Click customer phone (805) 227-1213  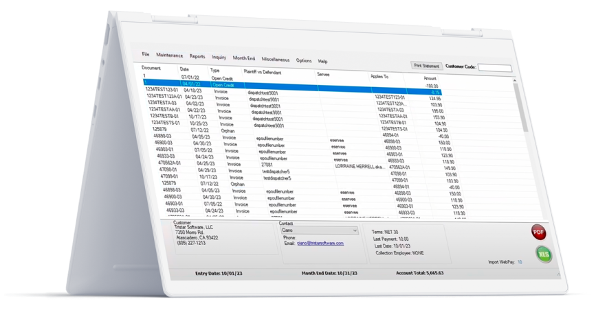pyautogui.click(x=192, y=243)
